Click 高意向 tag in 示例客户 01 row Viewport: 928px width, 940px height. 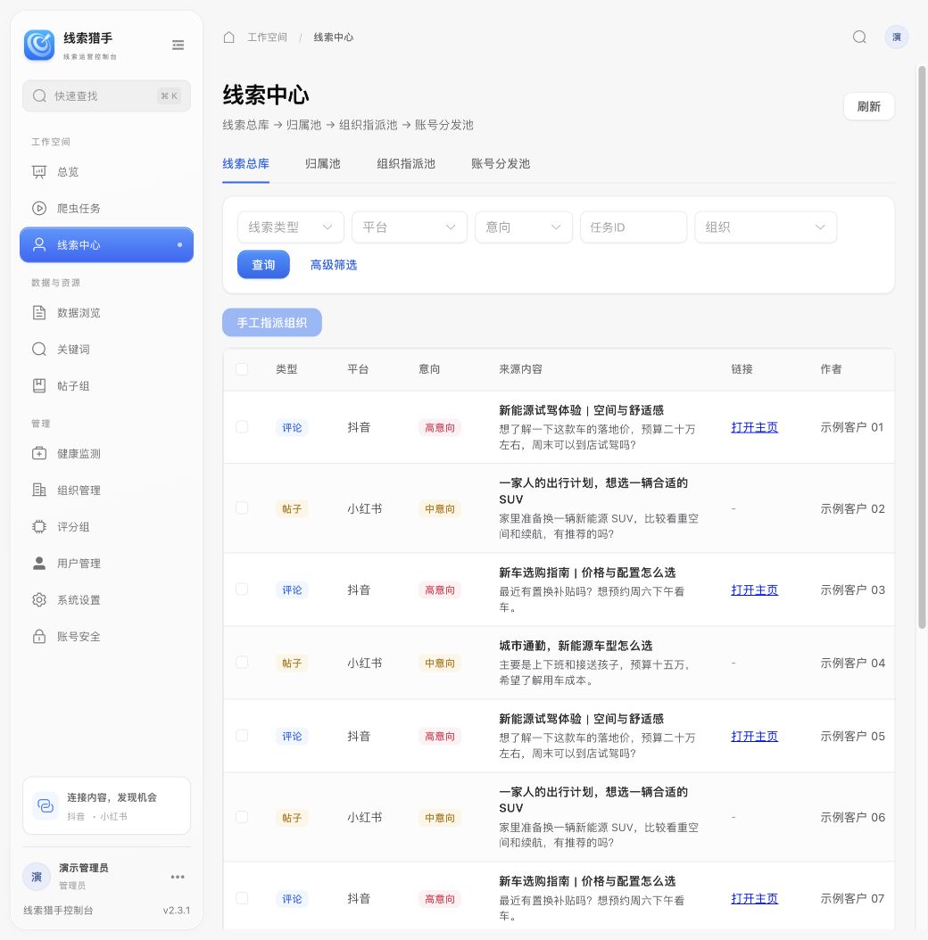coord(440,427)
